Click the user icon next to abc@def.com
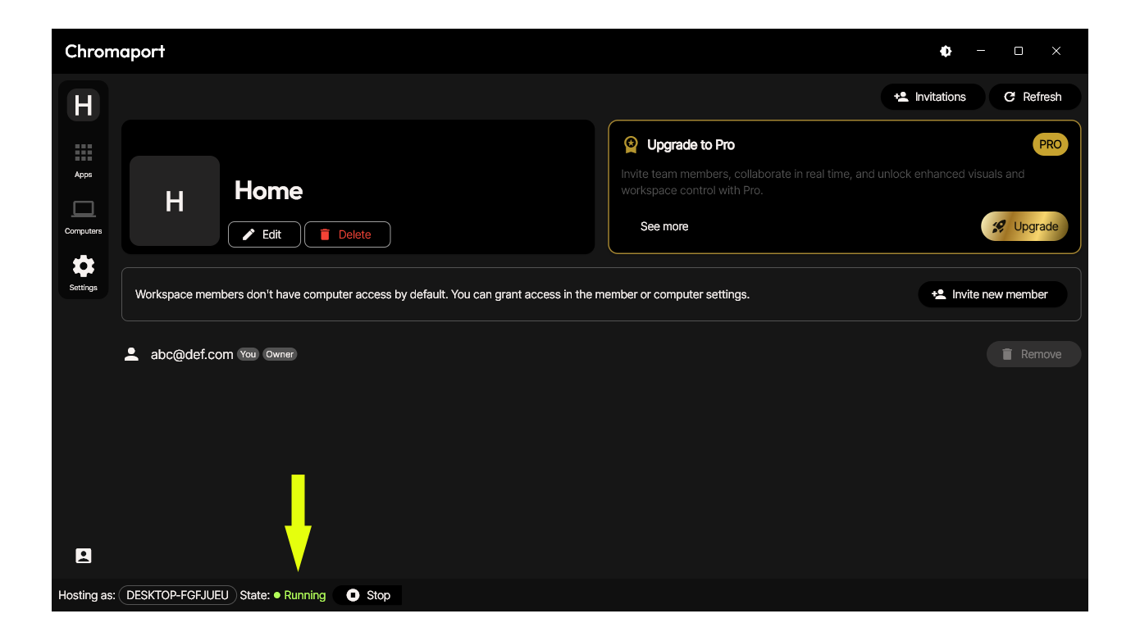The height and width of the screenshot is (641, 1140). pos(131,354)
